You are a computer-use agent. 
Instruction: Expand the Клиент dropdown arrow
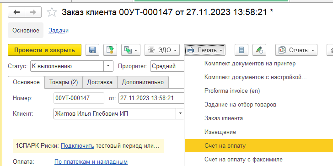pos(180,113)
